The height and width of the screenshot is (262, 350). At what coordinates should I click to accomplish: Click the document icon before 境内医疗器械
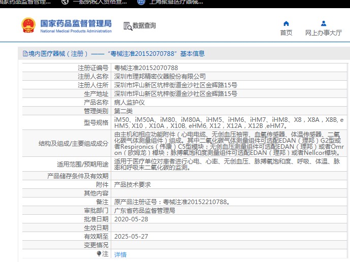pos(25,53)
